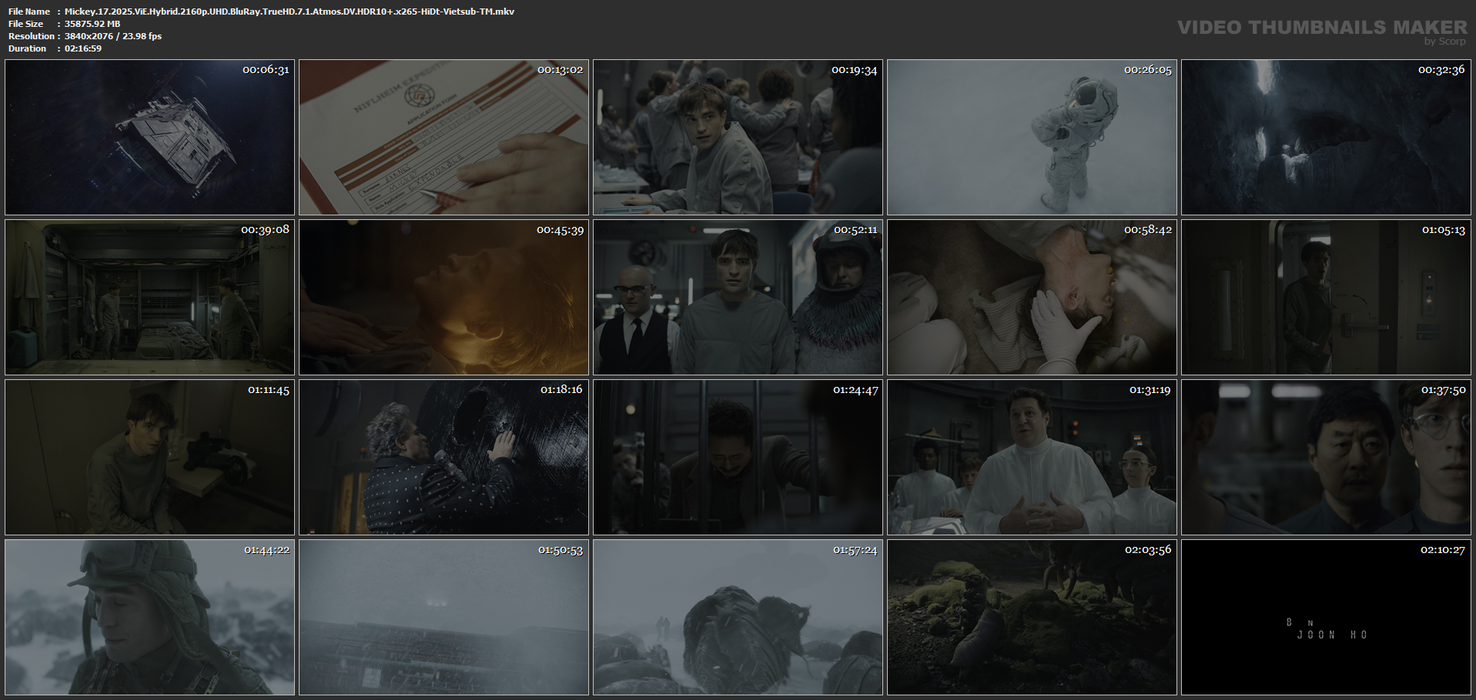Screen dimensions: 1476x700
Task: Click the bunk room thumbnail at 00:39:08
Action: click(x=149, y=297)
